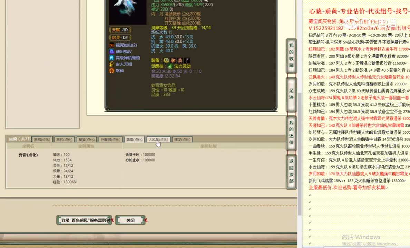Click the third equipment icon after 装备
This screenshot has height=248, width=410.
180,60
